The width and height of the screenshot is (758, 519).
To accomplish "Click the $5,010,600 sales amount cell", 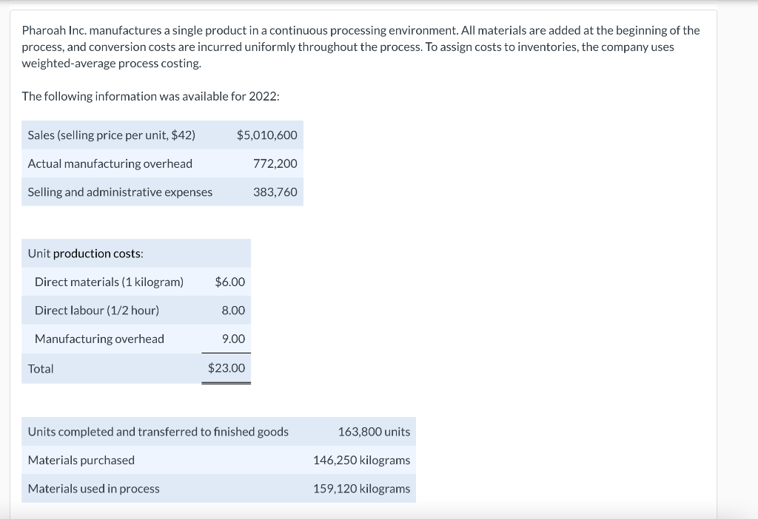I will click(x=266, y=135).
